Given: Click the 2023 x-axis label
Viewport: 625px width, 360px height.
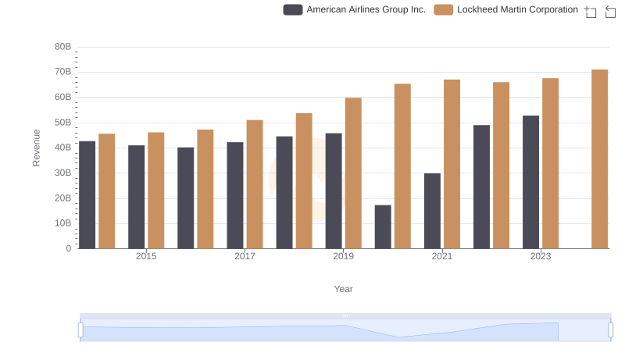Looking at the screenshot, I should pyautogui.click(x=541, y=256).
